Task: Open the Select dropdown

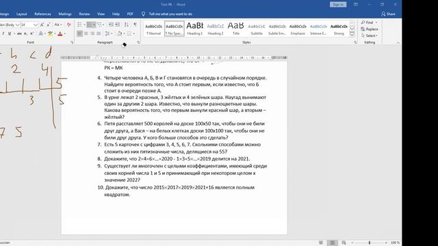Action: 370,36
